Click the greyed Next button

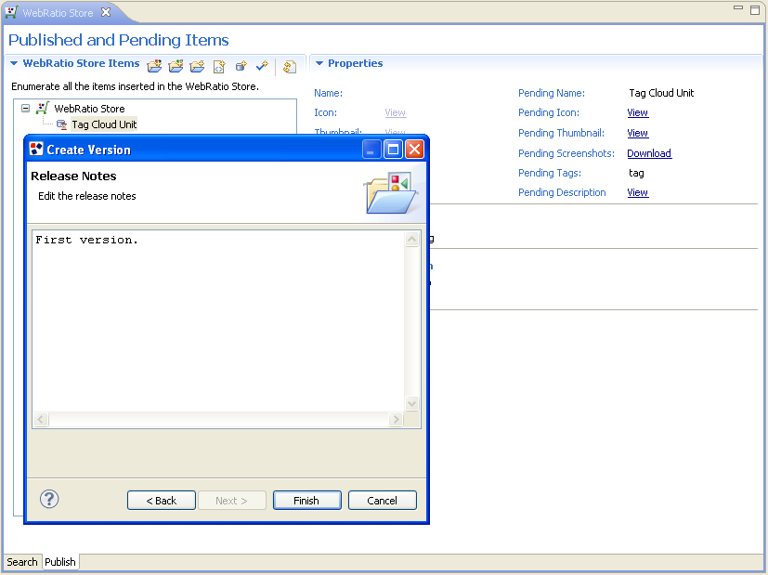click(231, 501)
